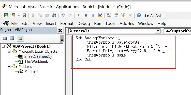The height and width of the screenshot is (95, 191).
Task: Select the Modules folder in the tree
Action: 25,66
